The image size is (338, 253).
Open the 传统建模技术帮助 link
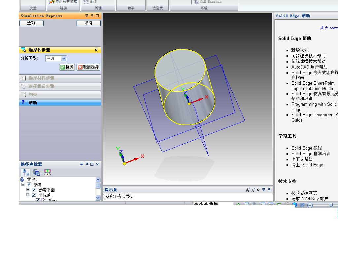click(308, 61)
